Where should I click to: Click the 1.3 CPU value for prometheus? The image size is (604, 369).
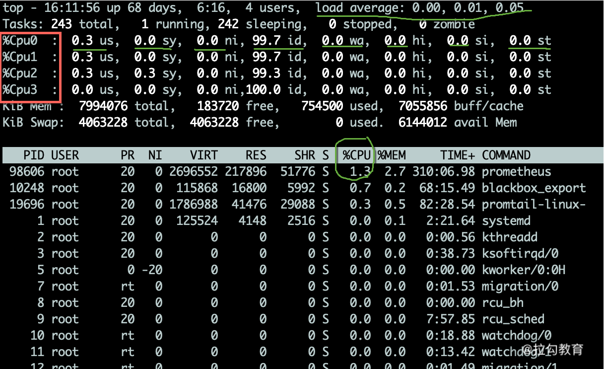pos(360,172)
